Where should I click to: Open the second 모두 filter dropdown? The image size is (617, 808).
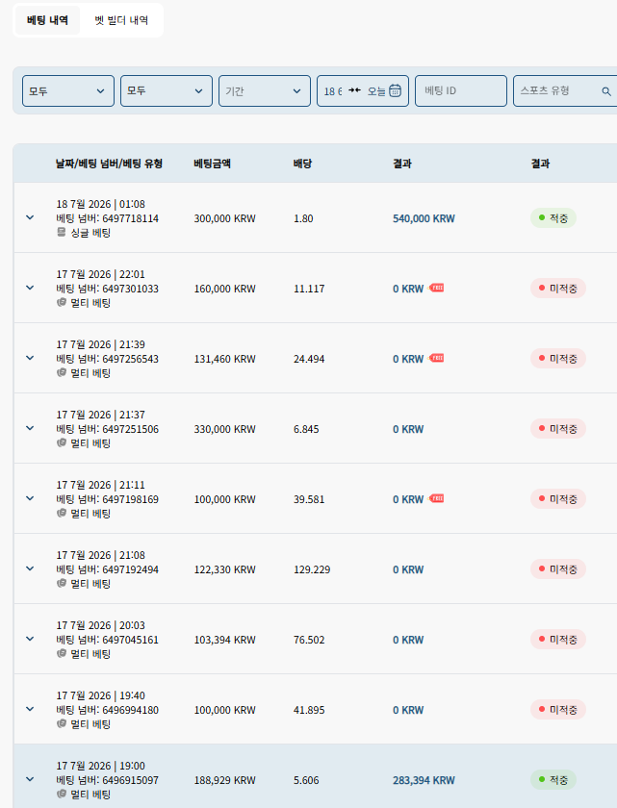coord(167,91)
